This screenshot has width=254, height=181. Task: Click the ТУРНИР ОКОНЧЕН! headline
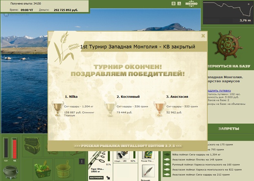pyautogui.click(x=128, y=67)
